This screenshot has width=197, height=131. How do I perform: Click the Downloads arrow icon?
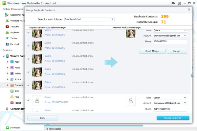[x=8, y=128]
